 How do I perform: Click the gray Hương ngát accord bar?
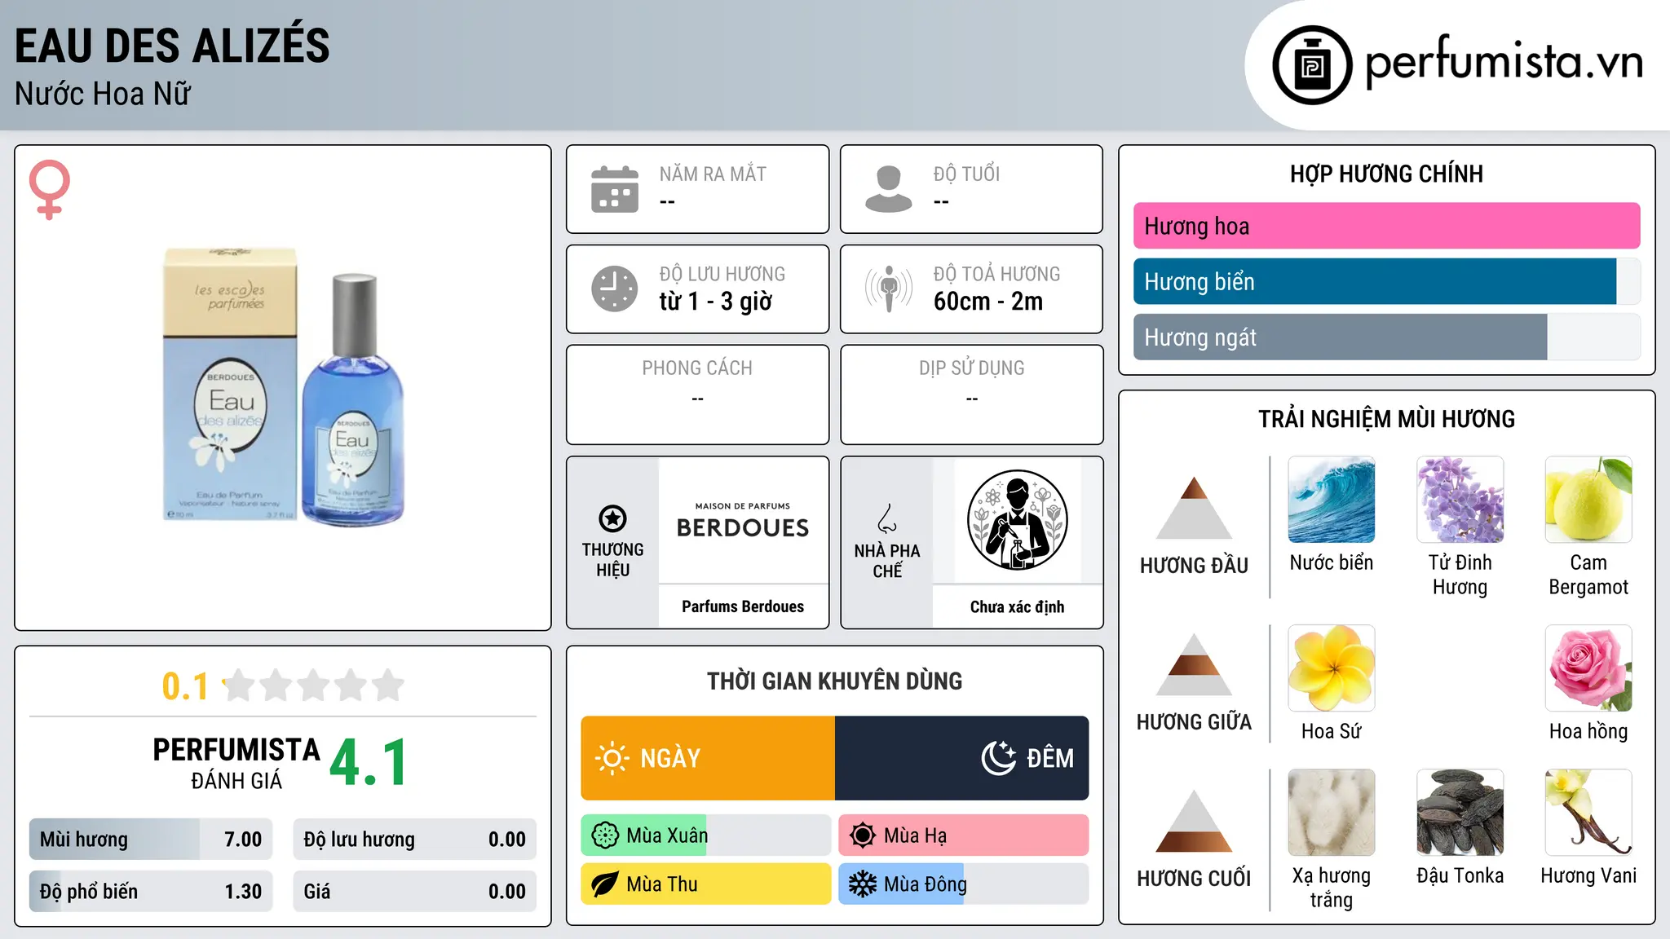click(1386, 337)
